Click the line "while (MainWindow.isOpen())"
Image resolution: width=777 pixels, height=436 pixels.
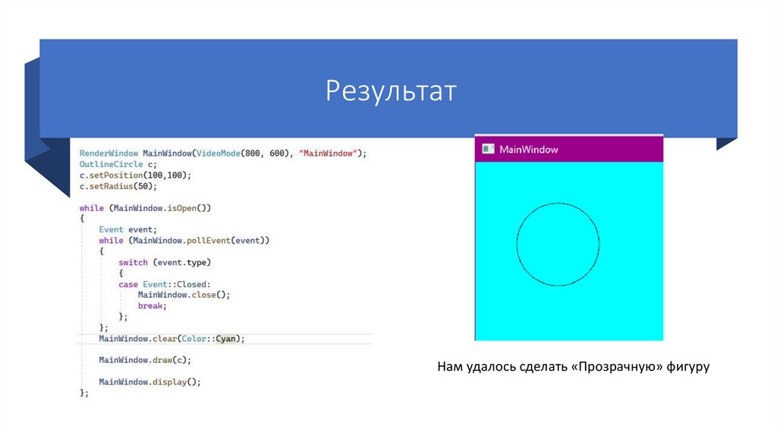[145, 208]
